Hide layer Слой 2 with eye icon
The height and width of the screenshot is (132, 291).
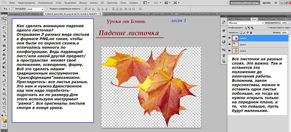coord(230,38)
